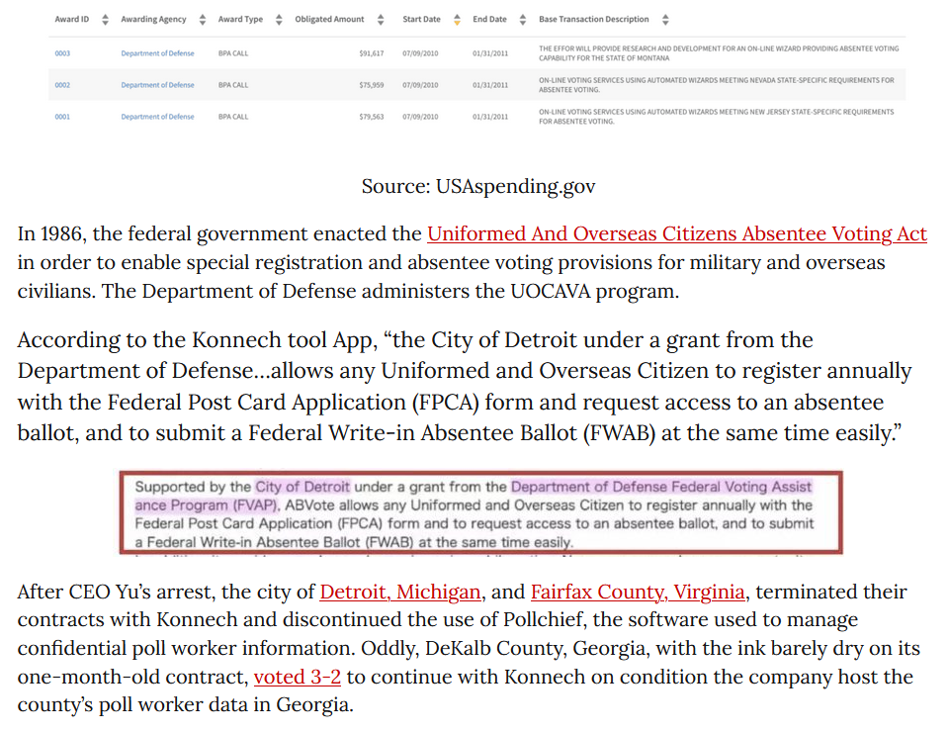Screen dimensions: 949x732
Task: Sort table by Obligated Amount column
Action: [381, 20]
